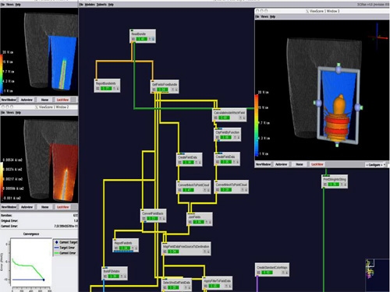Open File menu in ViewScene Window 2

pyautogui.click(x=2, y=113)
